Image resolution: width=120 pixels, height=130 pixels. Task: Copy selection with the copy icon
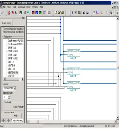click(76, 13)
